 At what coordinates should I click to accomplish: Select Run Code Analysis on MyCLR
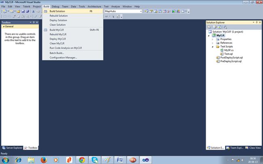(x=72, y=48)
